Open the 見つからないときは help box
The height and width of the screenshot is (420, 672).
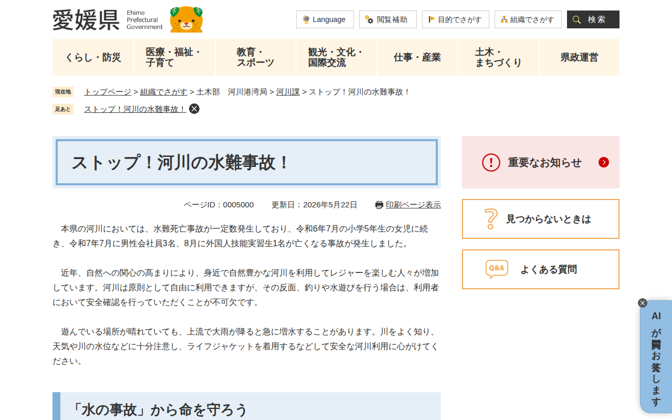point(541,219)
